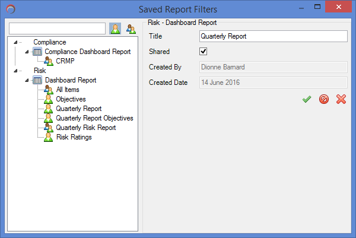Select the Compliance Dashboard Report label
This screenshot has height=238, width=356.
tap(88, 52)
